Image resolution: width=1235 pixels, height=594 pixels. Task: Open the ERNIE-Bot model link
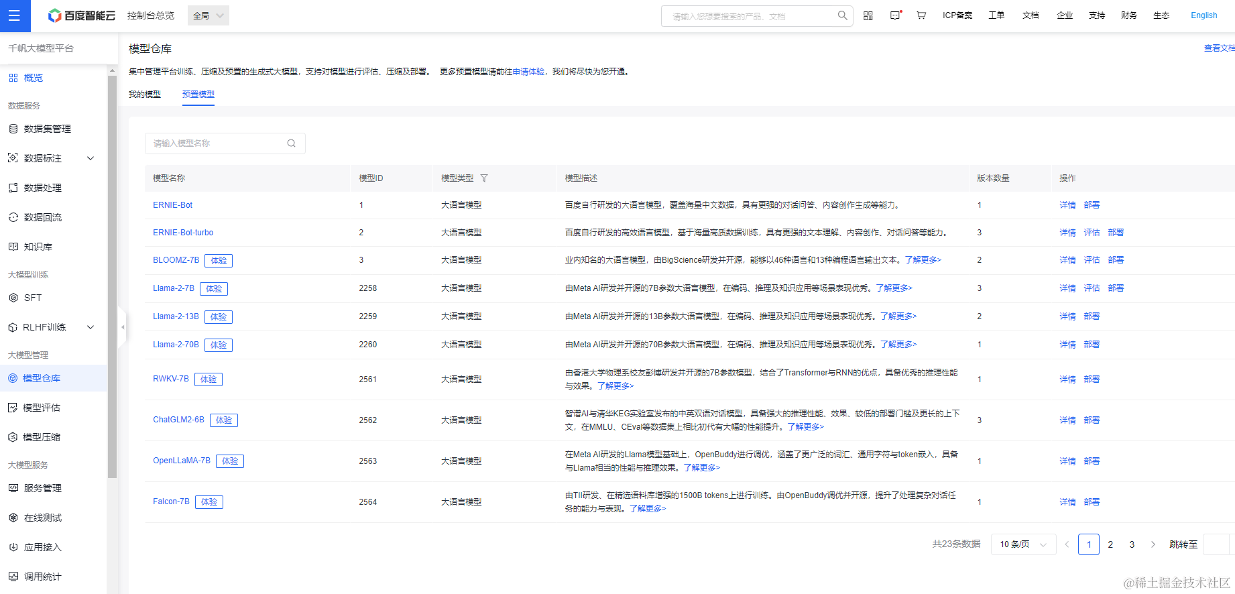coord(173,205)
